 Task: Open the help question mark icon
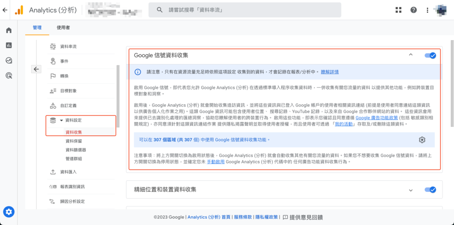pos(414,10)
